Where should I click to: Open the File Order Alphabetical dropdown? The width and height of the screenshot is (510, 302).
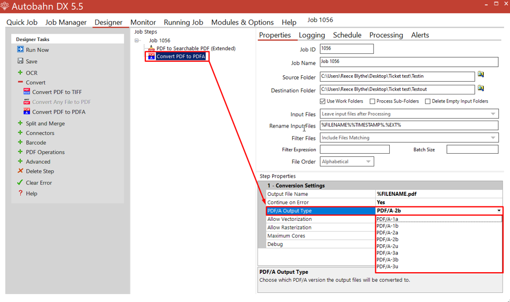pos(368,162)
